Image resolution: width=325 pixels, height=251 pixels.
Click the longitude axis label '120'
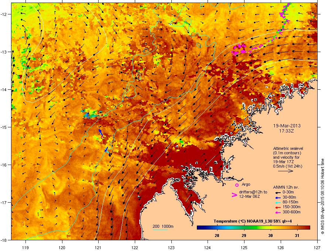62,248
